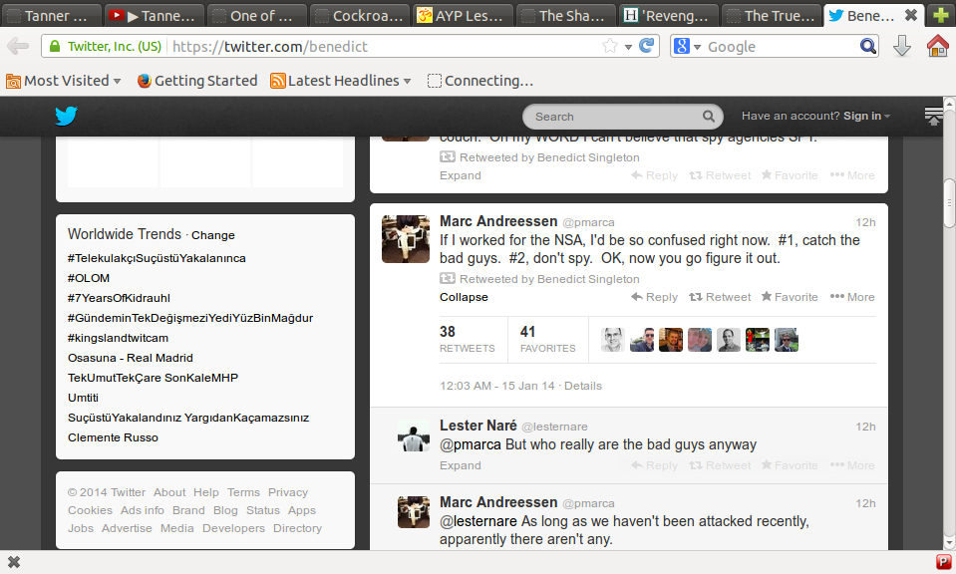Reply to Lester Naré's tweet
The width and height of the screenshot is (956, 574).
pyautogui.click(x=654, y=465)
